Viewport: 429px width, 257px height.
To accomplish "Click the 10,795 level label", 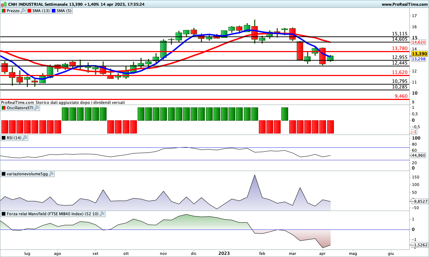I will 400,81.
